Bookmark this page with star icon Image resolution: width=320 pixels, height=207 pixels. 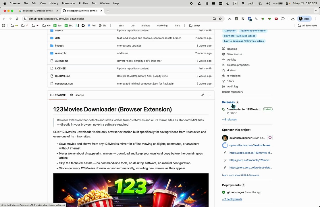[220, 19]
